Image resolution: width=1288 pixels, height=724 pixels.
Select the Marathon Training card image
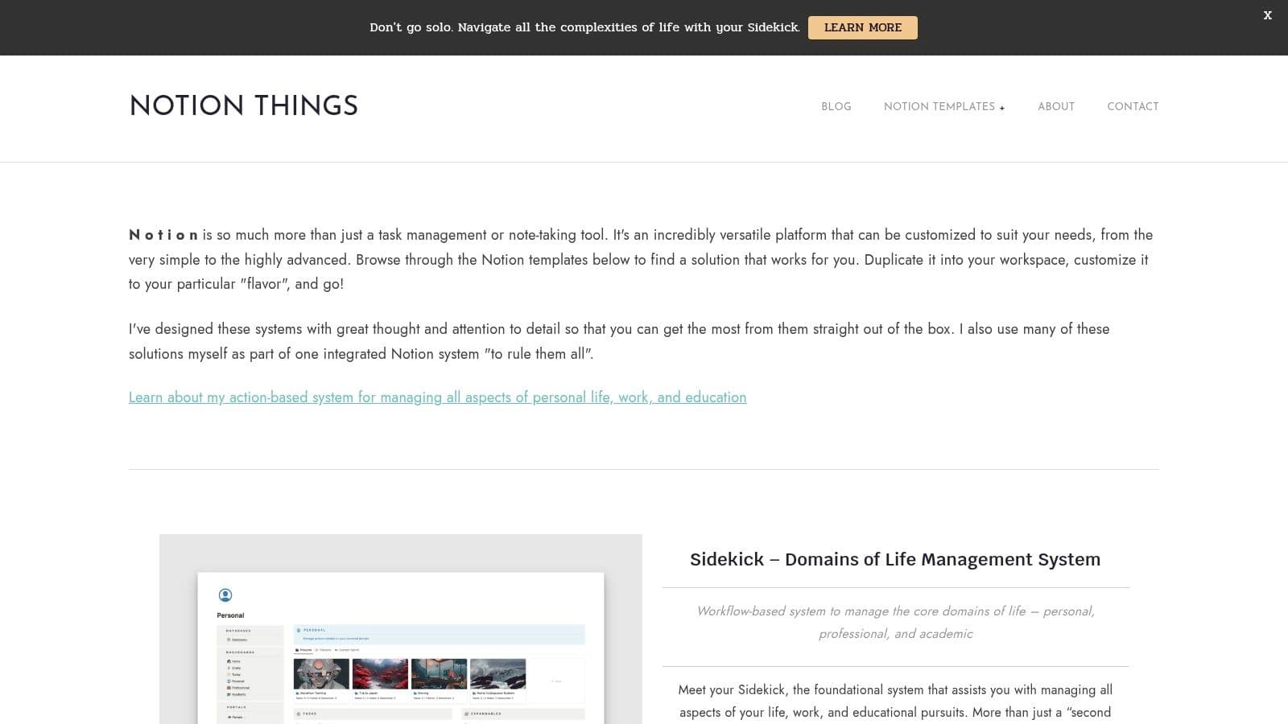(322, 673)
